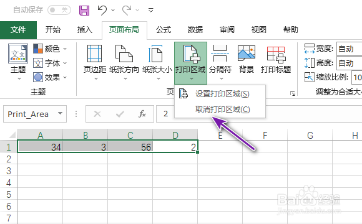Select row 2 header
This screenshot has height=224, width=362.
click(9, 159)
